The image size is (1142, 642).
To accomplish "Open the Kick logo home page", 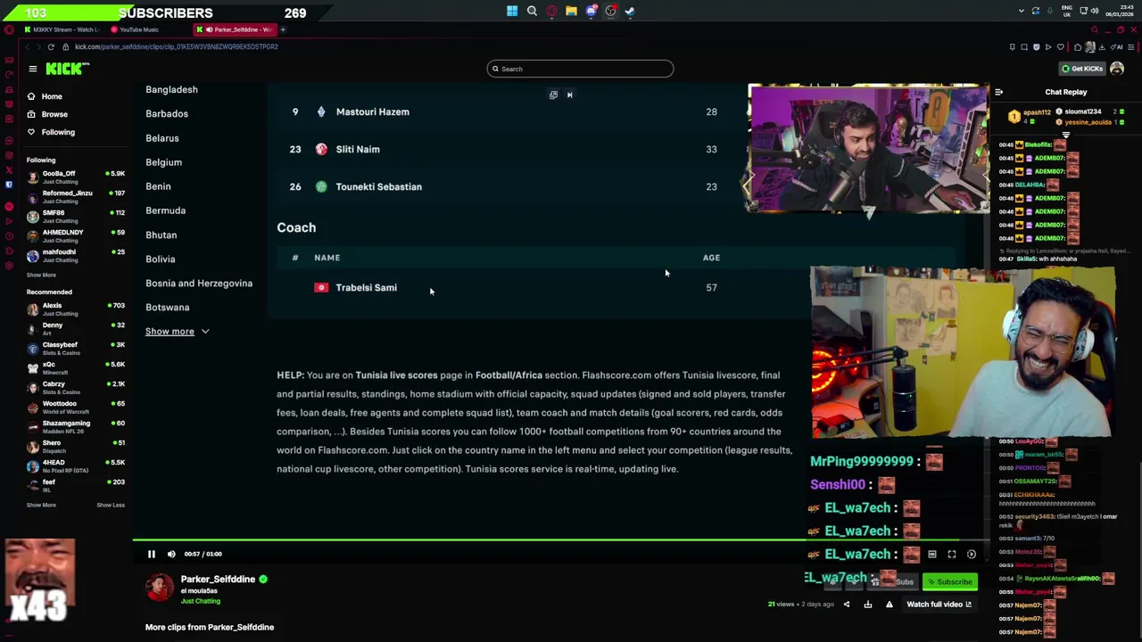I will pyautogui.click(x=68, y=69).
